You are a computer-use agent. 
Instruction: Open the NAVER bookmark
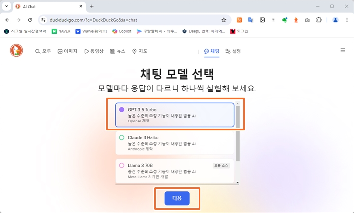click(61, 31)
